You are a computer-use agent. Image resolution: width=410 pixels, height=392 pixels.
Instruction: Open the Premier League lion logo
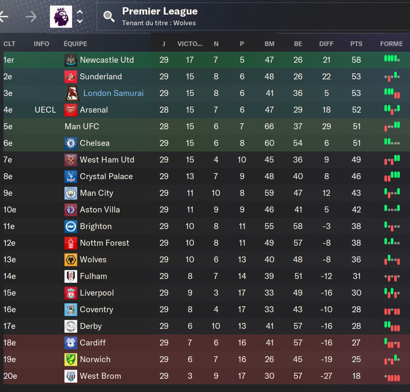[61, 17]
